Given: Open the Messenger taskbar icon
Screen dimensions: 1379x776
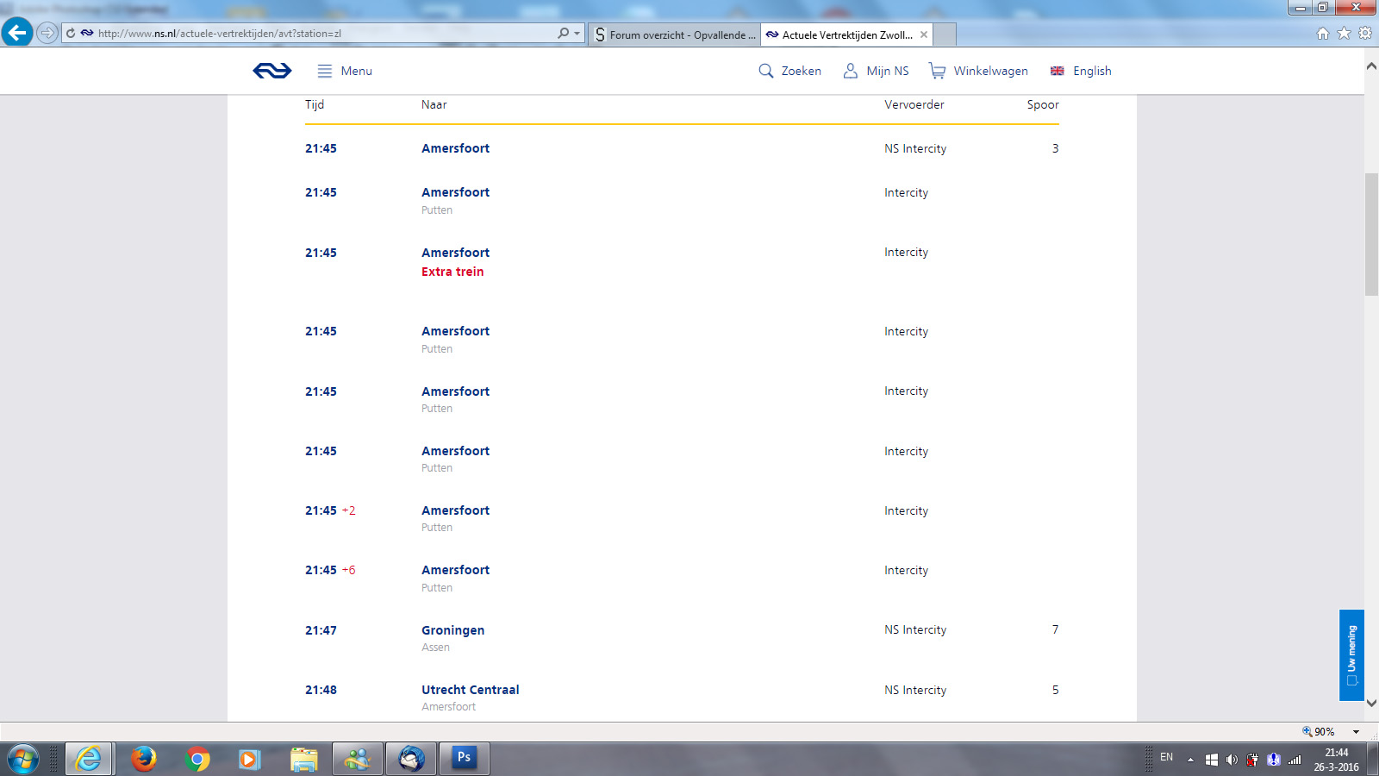Looking at the screenshot, I should (358, 760).
